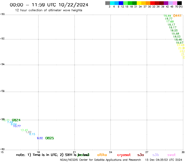Click the longitude axis label 27
Screen dimensions: 185x162
pos(147,152)
